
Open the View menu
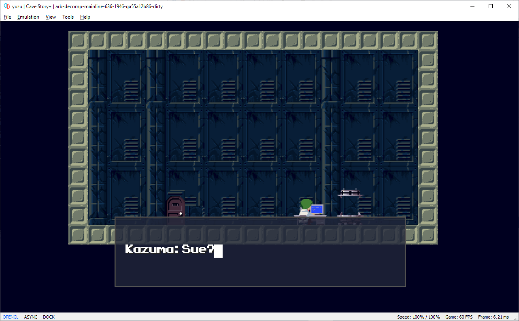(x=51, y=17)
